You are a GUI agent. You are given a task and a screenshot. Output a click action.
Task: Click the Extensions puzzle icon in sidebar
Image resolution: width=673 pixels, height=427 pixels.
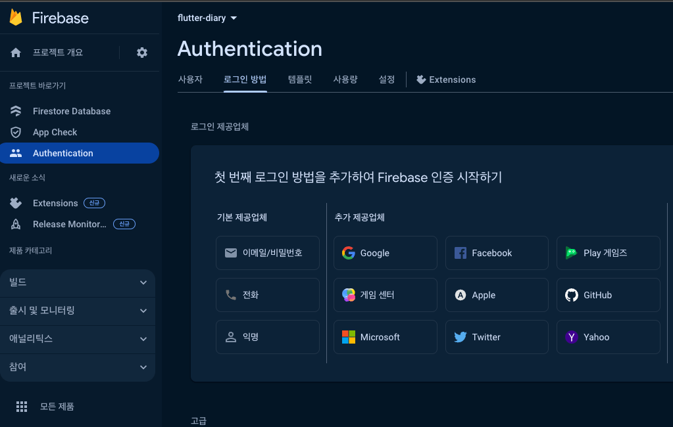tap(16, 203)
